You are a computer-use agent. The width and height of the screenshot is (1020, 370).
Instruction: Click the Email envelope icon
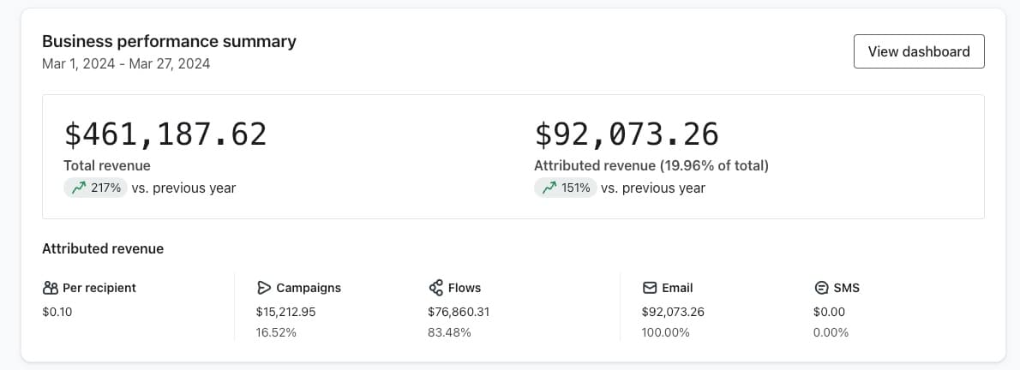coord(650,288)
